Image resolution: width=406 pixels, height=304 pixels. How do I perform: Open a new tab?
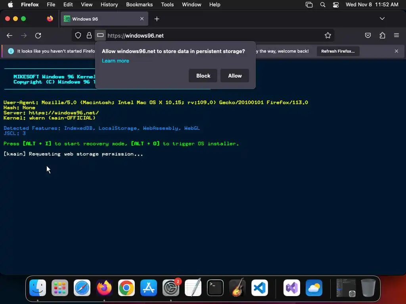tap(157, 19)
